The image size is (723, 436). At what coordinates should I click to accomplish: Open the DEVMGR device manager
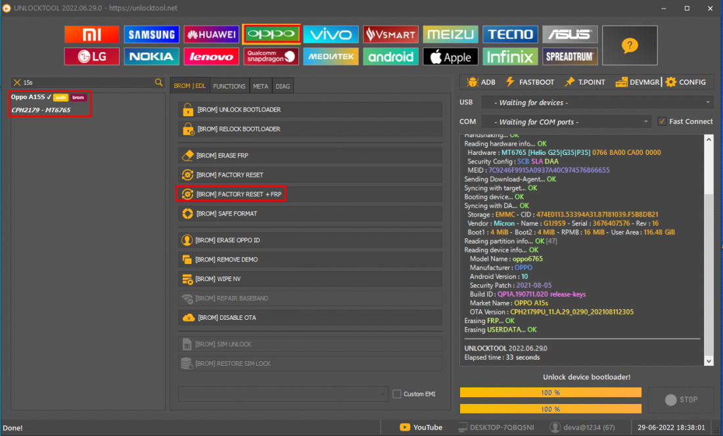[638, 82]
